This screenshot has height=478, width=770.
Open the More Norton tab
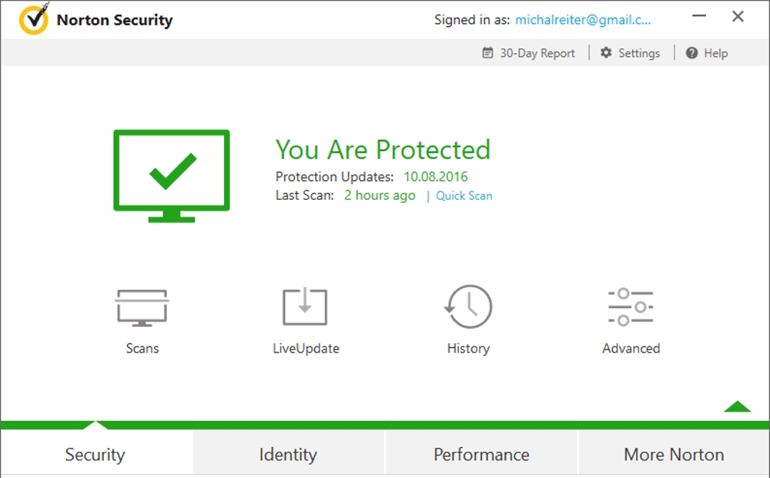(674, 454)
